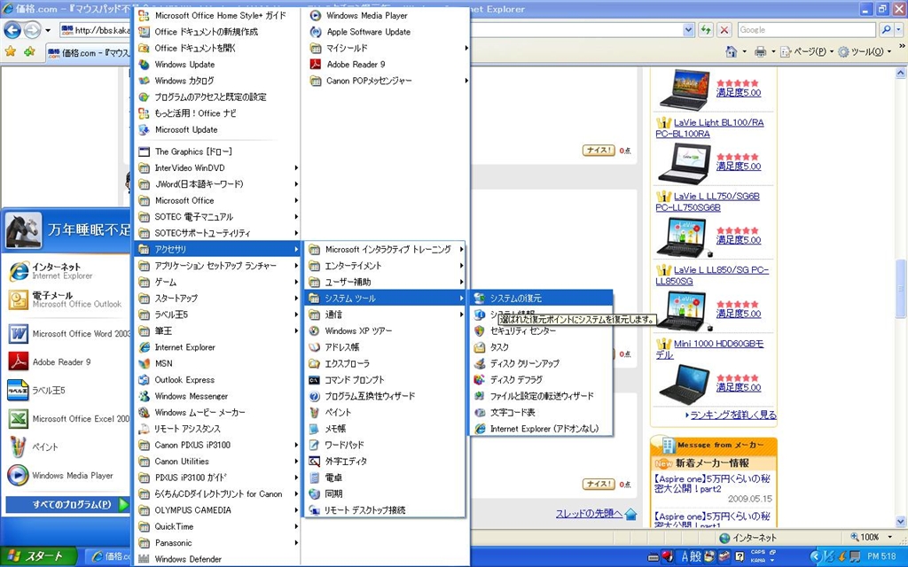Image resolution: width=908 pixels, height=567 pixels.
Task: Click the Apple Software Update icon
Action: click(316, 32)
